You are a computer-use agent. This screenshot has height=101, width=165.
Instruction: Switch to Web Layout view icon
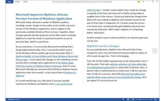(133, 99)
